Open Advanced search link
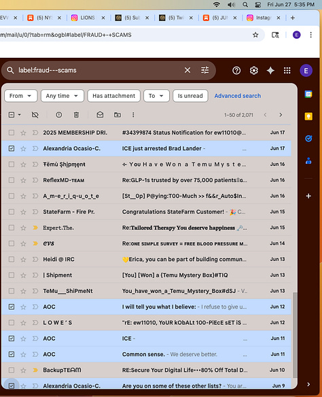 (238, 96)
